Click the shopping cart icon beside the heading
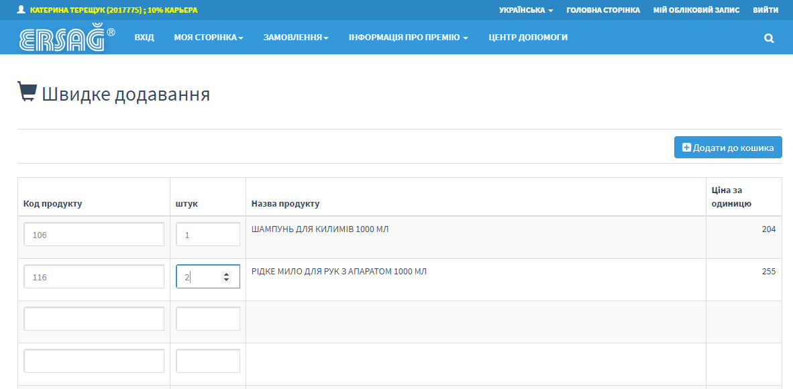The height and width of the screenshot is (389, 793). 27,92
